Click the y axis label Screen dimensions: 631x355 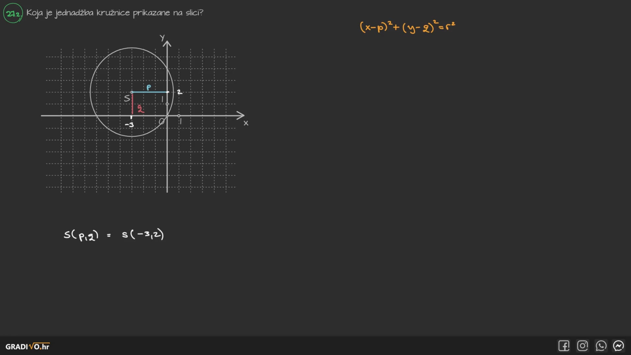click(162, 37)
